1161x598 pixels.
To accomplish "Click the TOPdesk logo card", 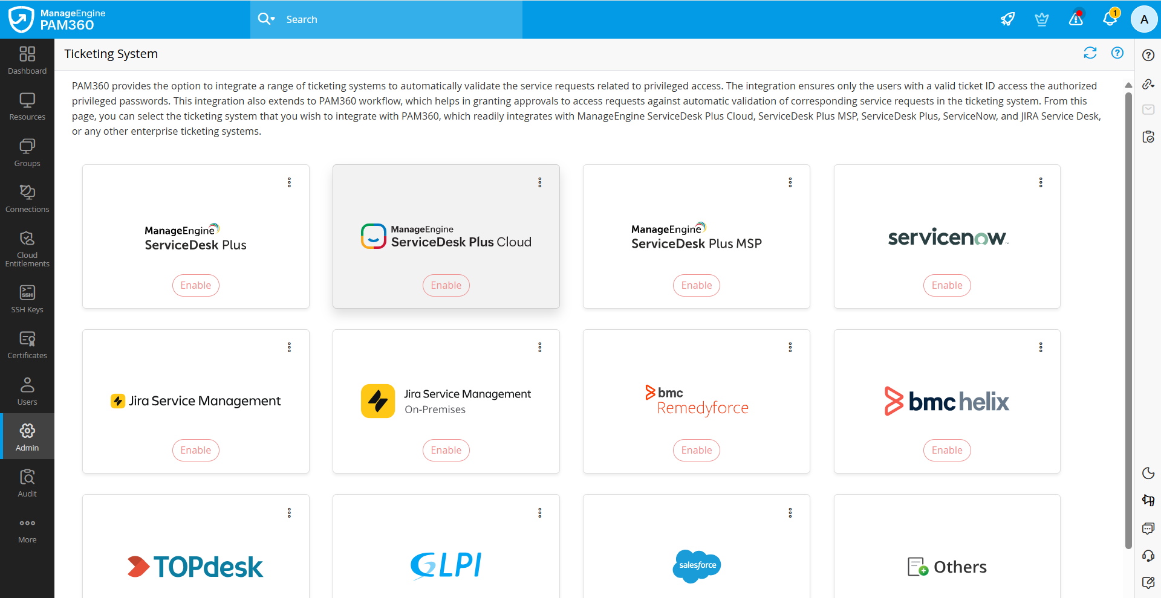I will [x=196, y=567].
